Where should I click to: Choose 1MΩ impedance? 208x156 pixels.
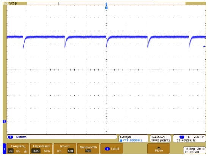tap(36, 151)
